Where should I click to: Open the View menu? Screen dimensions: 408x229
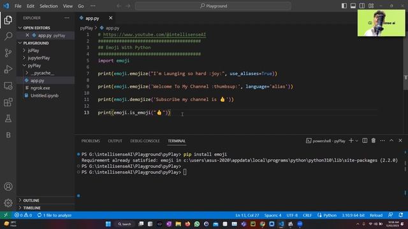68,6
